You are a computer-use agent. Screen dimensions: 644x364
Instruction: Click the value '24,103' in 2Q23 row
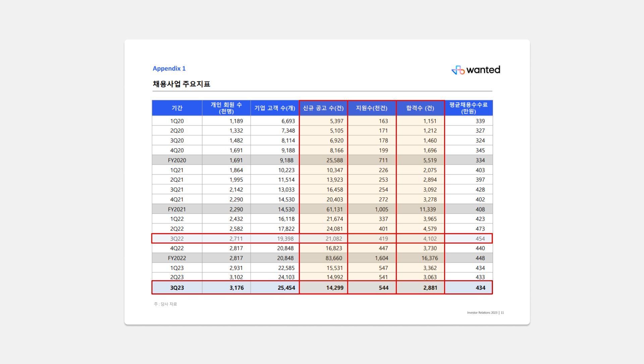pyautogui.click(x=286, y=277)
